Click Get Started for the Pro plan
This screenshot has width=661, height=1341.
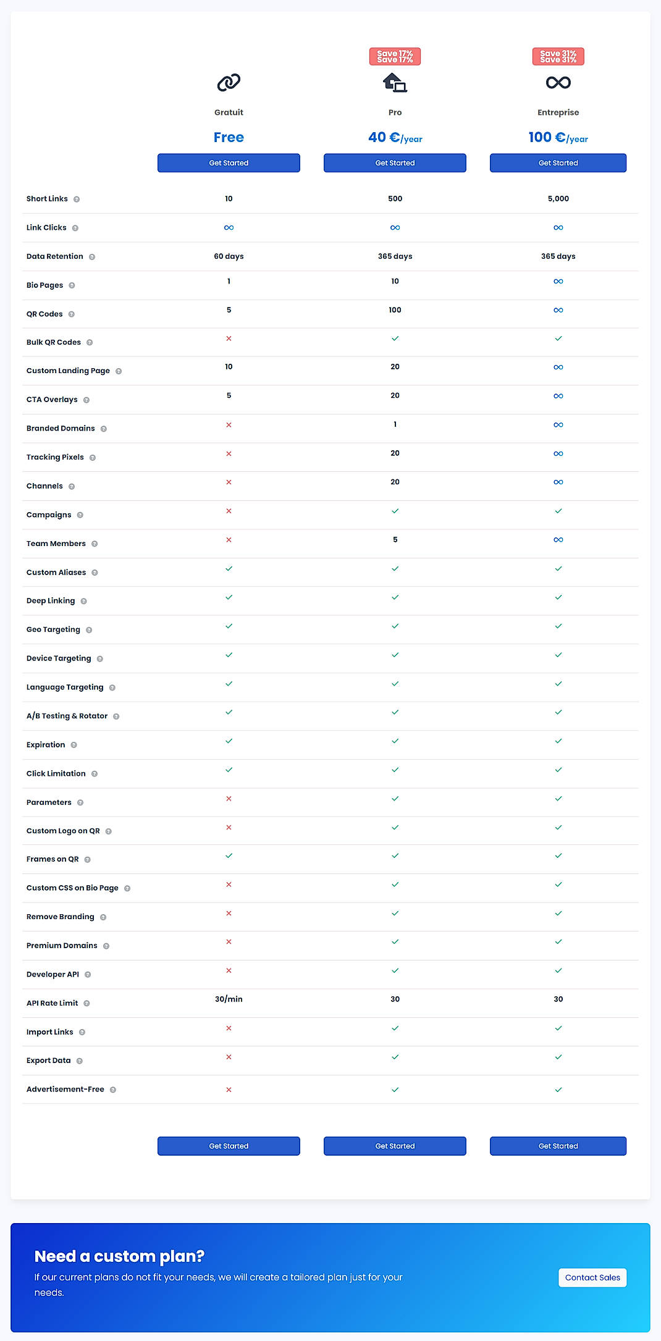pyautogui.click(x=395, y=162)
